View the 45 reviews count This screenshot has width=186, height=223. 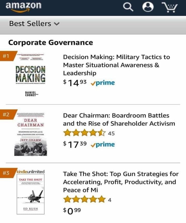(112, 133)
